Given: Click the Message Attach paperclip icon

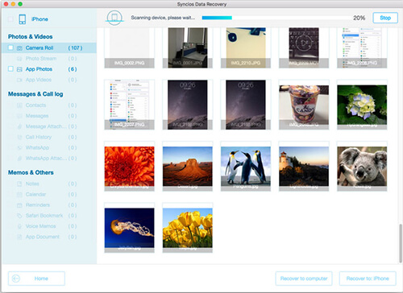Looking at the screenshot, I should (19, 126).
